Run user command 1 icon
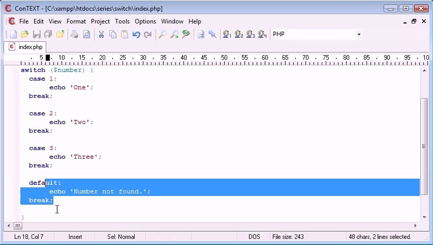The height and width of the screenshot is (245, 433). pos(227,35)
